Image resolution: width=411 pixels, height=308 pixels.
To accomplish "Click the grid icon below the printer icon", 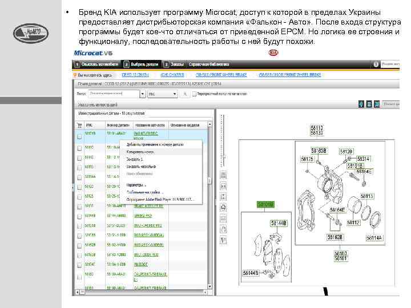I will point(223,218).
